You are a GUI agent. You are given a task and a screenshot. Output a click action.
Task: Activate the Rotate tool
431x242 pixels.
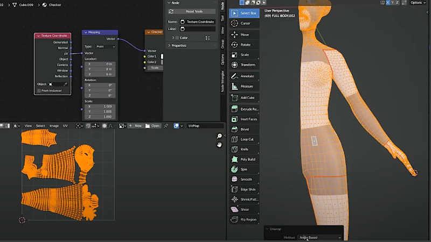244,45
